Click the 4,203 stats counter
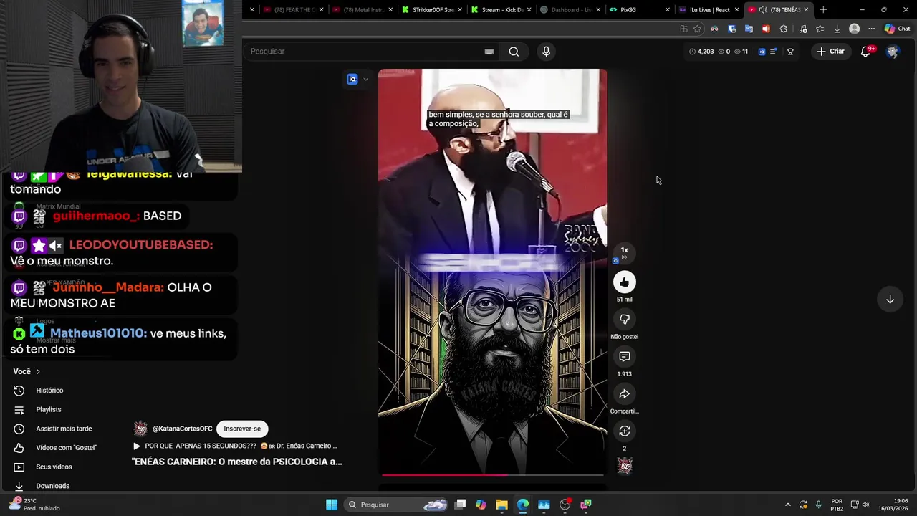 click(x=701, y=52)
